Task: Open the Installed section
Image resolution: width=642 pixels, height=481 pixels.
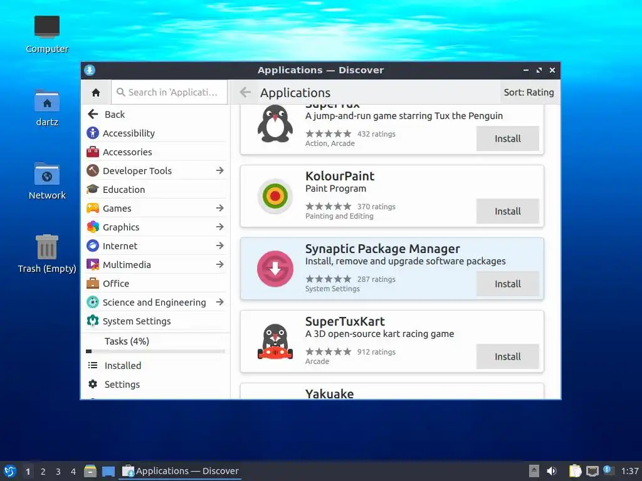Action: tap(155, 365)
